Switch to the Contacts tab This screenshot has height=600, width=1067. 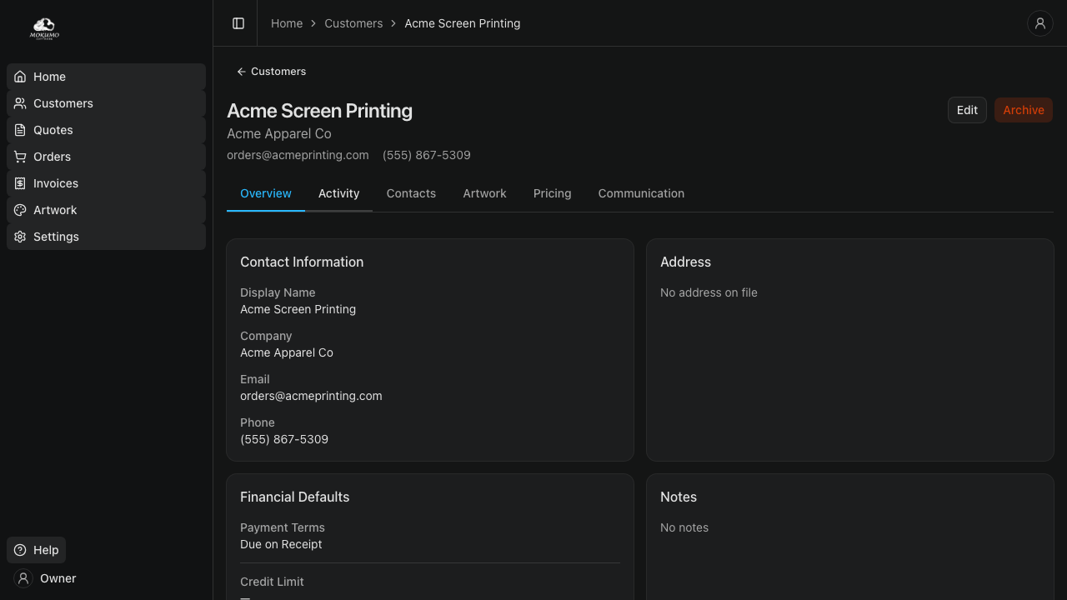(411, 193)
